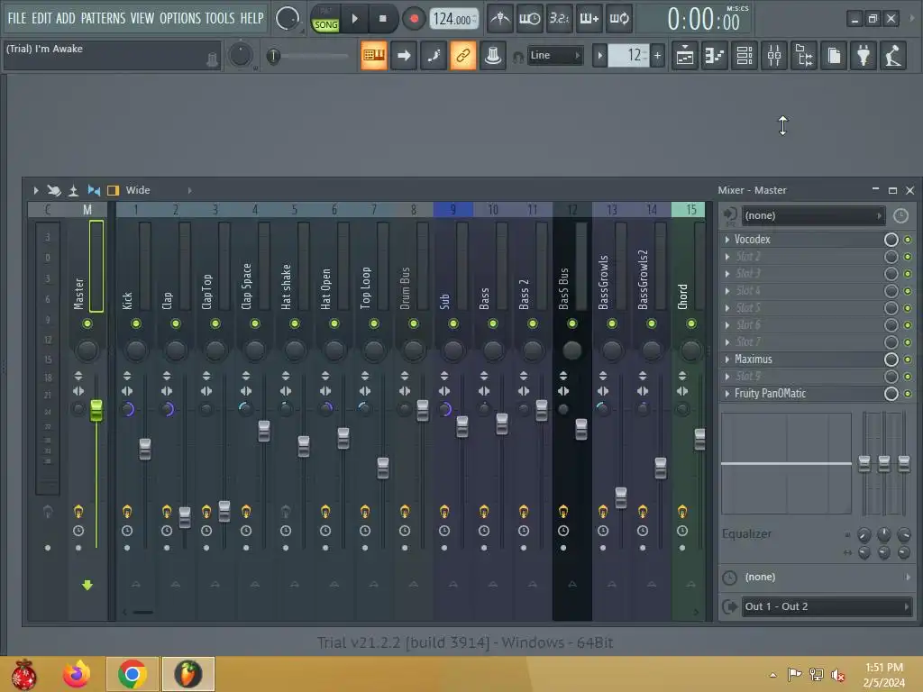This screenshot has height=692, width=923.
Task: Toggle the metronome icon
Action: pyautogui.click(x=500, y=19)
